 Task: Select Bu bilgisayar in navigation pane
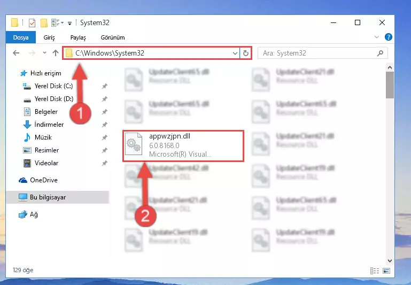[57, 197]
